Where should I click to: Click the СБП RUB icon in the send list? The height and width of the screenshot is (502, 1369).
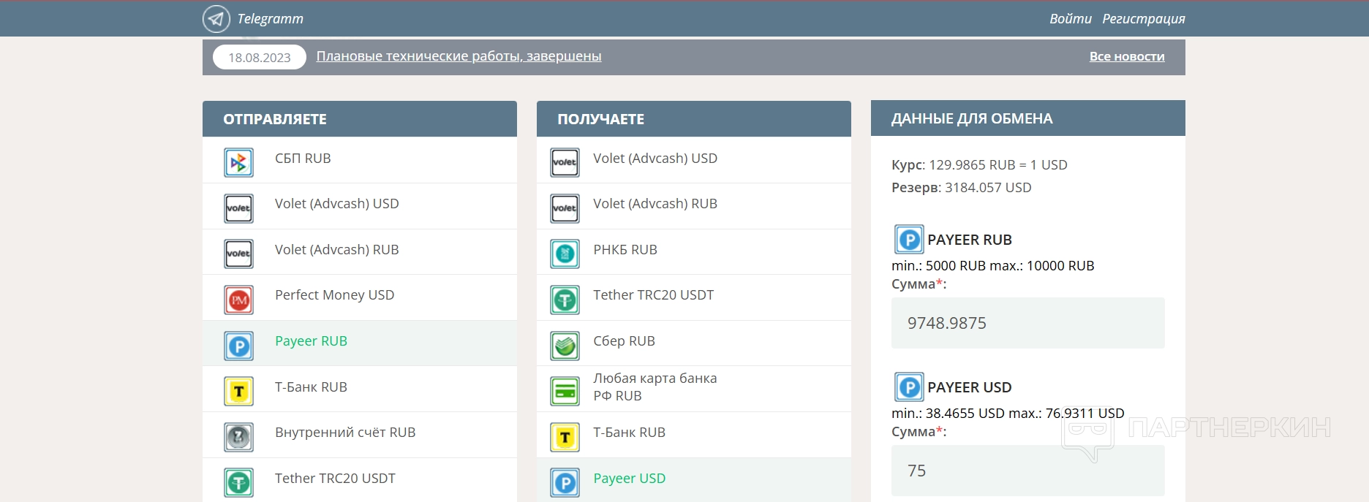pyautogui.click(x=238, y=163)
